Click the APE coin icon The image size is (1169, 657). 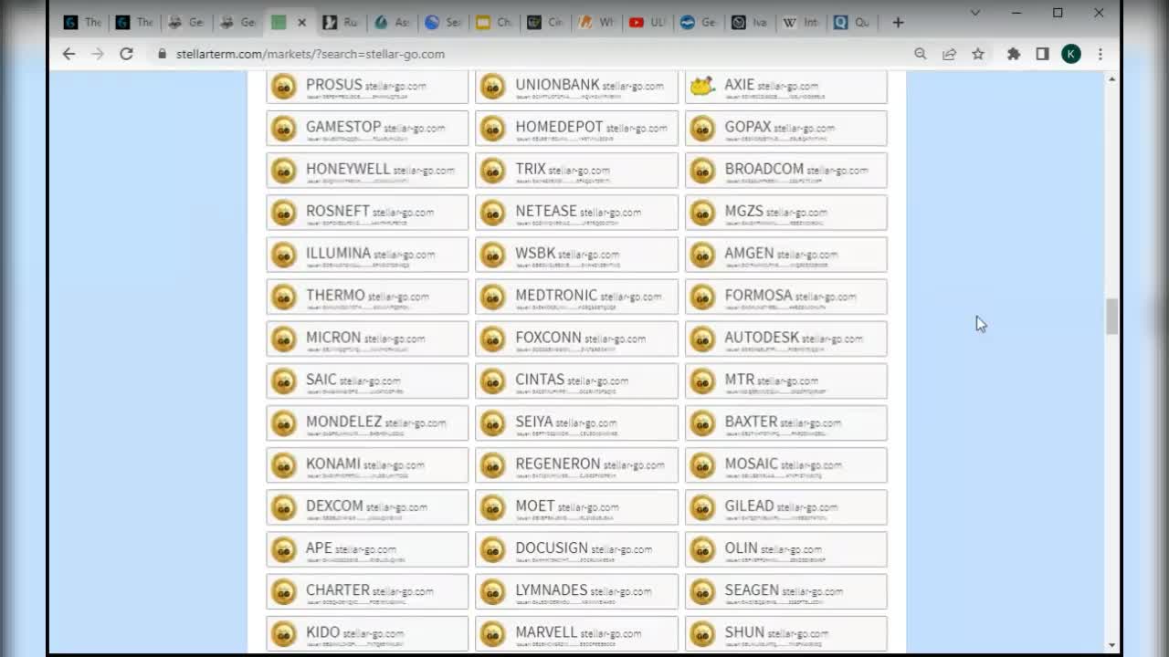(x=284, y=549)
